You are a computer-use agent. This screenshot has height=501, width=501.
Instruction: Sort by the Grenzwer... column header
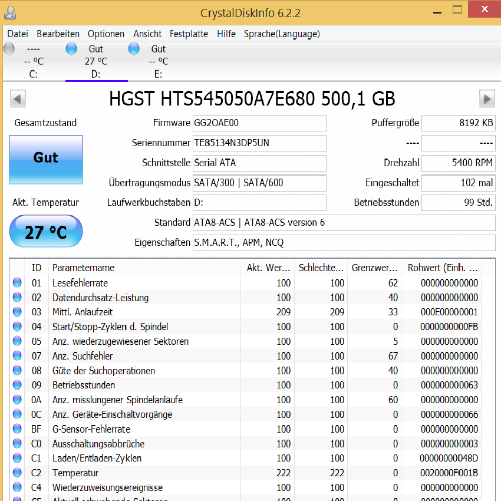pyautogui.click(x=374, y=268)
